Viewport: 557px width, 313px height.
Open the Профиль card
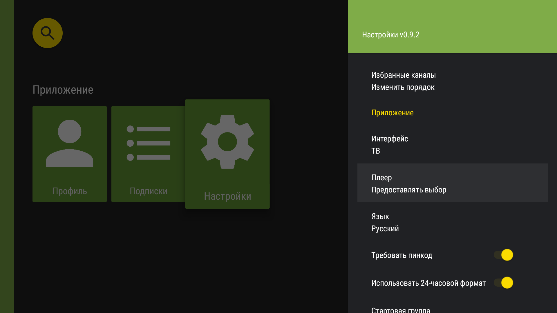point(70,154)
